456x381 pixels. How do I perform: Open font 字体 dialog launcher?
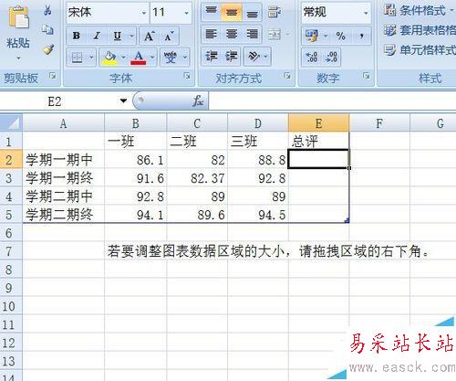(x=187, y=76)
